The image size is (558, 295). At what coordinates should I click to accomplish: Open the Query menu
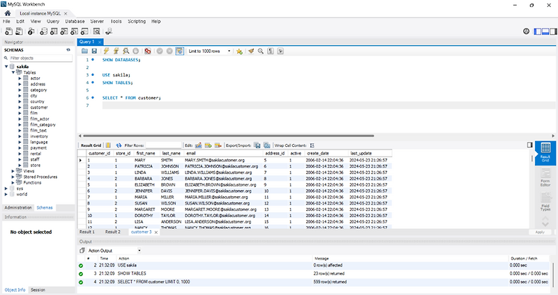point(53,22)
